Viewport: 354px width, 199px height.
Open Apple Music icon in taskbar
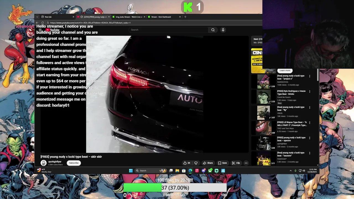pos(197,171)
